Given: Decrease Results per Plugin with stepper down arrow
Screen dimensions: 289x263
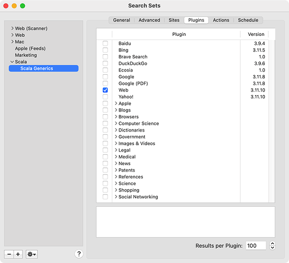Looking at the screenshot, I should 273,248.
